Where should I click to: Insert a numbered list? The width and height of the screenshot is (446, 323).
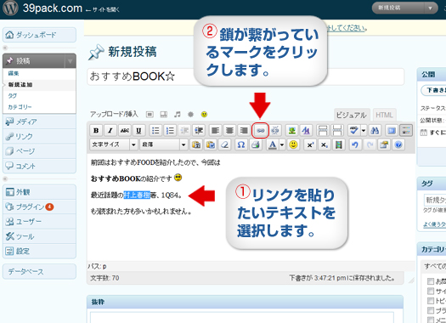click(x=170, y=130)
